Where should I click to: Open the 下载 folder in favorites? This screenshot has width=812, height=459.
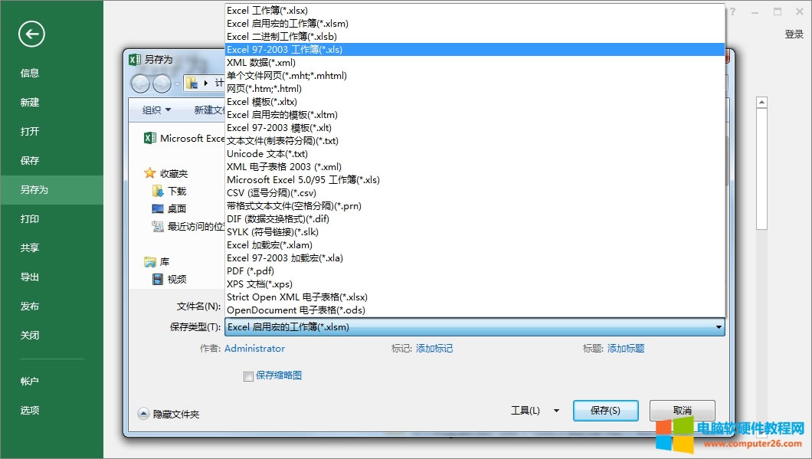click(176, 192)
